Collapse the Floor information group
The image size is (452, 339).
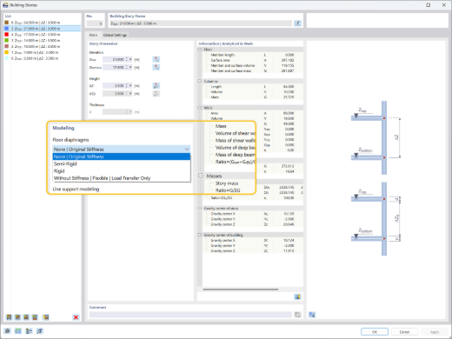point(200,50)
